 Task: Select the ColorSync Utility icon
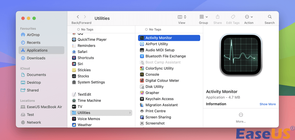(142, 68)
